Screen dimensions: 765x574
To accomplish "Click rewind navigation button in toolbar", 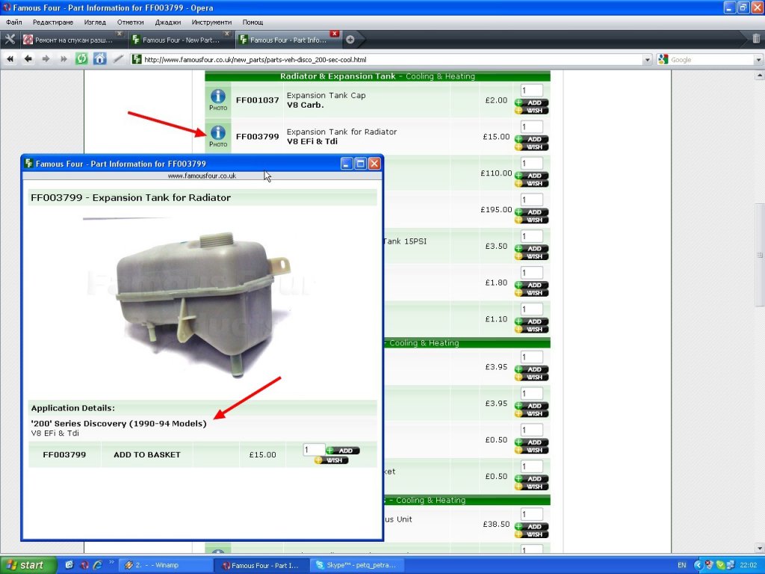I will (x=10, y=59).
